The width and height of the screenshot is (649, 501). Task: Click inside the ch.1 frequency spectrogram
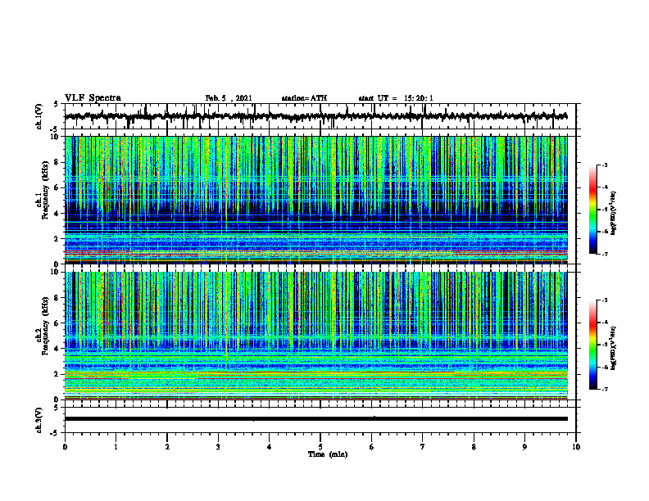[316, 200]
